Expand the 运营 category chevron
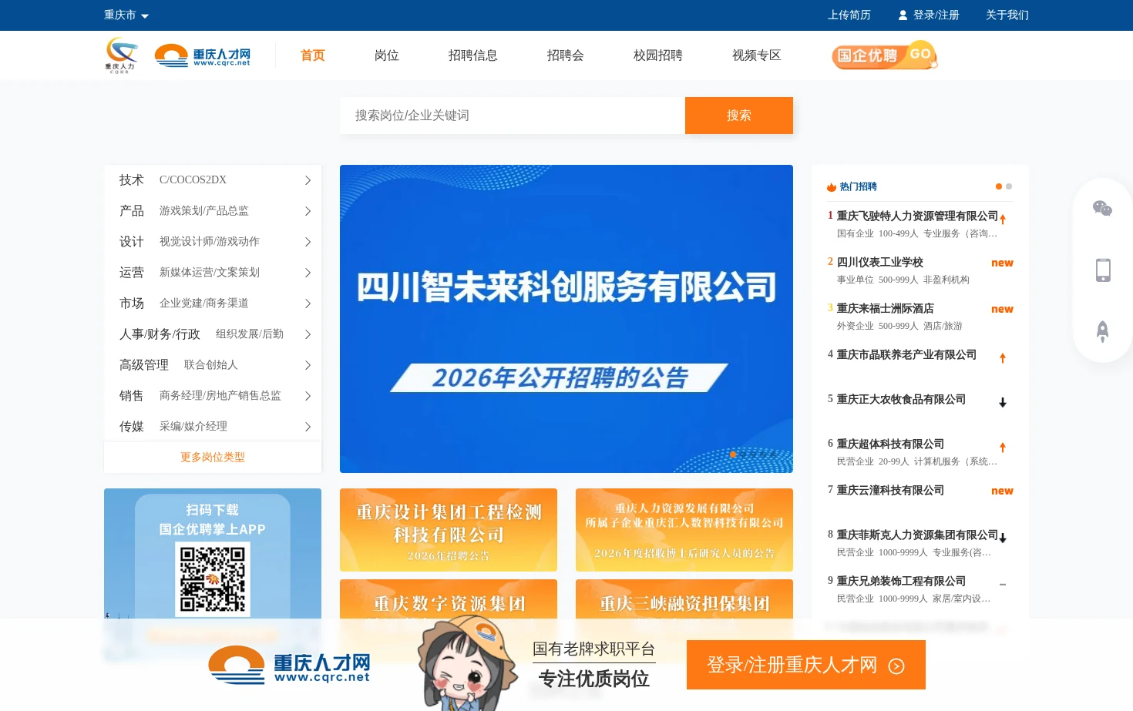1133x711 pixels. 308,273
